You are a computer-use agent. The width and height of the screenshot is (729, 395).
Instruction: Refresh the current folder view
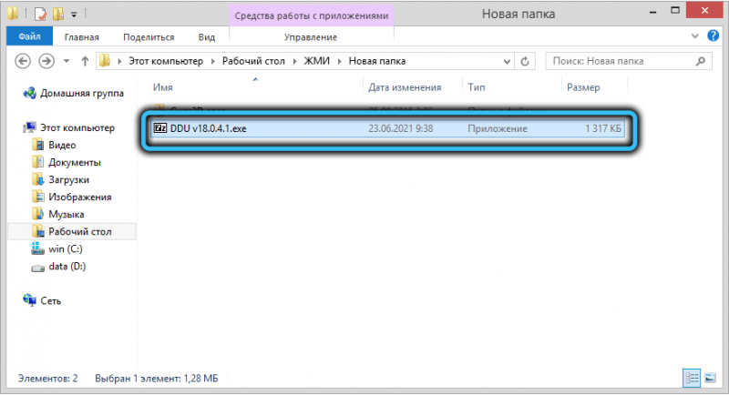[525, 61]
